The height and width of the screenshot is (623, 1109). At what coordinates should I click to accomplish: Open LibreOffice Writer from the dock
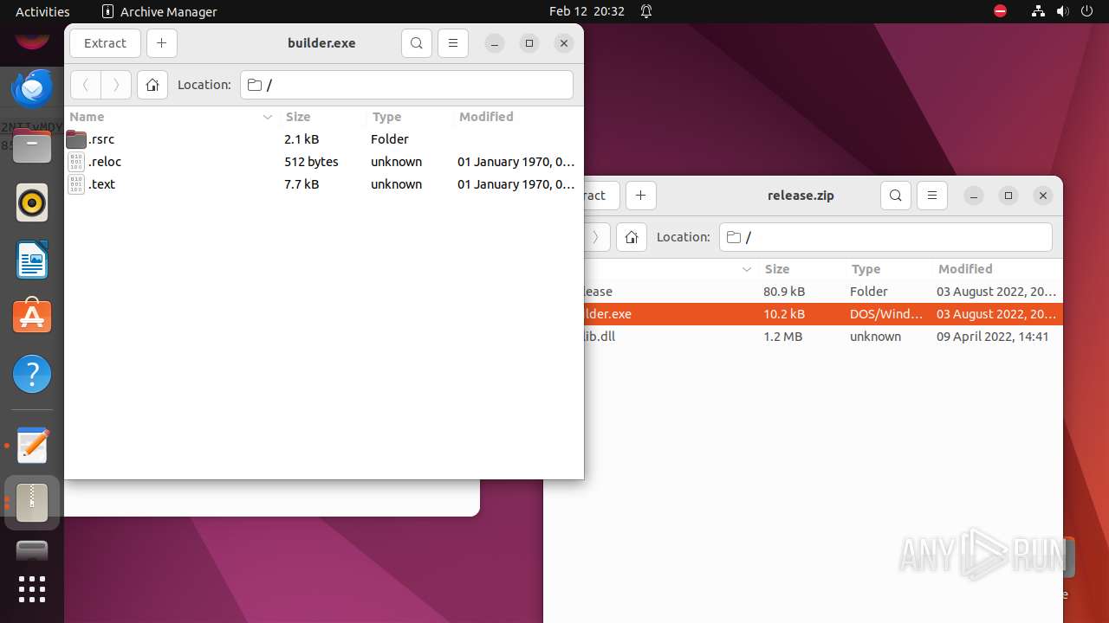point(32,260)
